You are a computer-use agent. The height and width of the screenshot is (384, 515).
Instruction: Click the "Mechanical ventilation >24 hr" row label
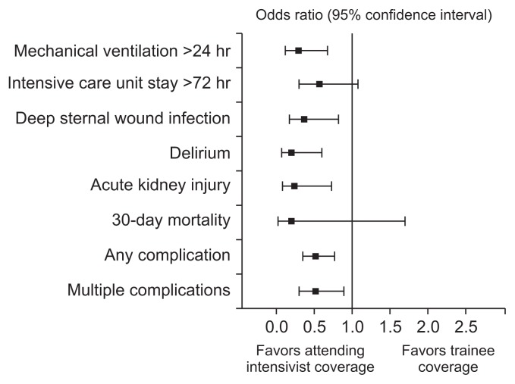coord(122,52)
